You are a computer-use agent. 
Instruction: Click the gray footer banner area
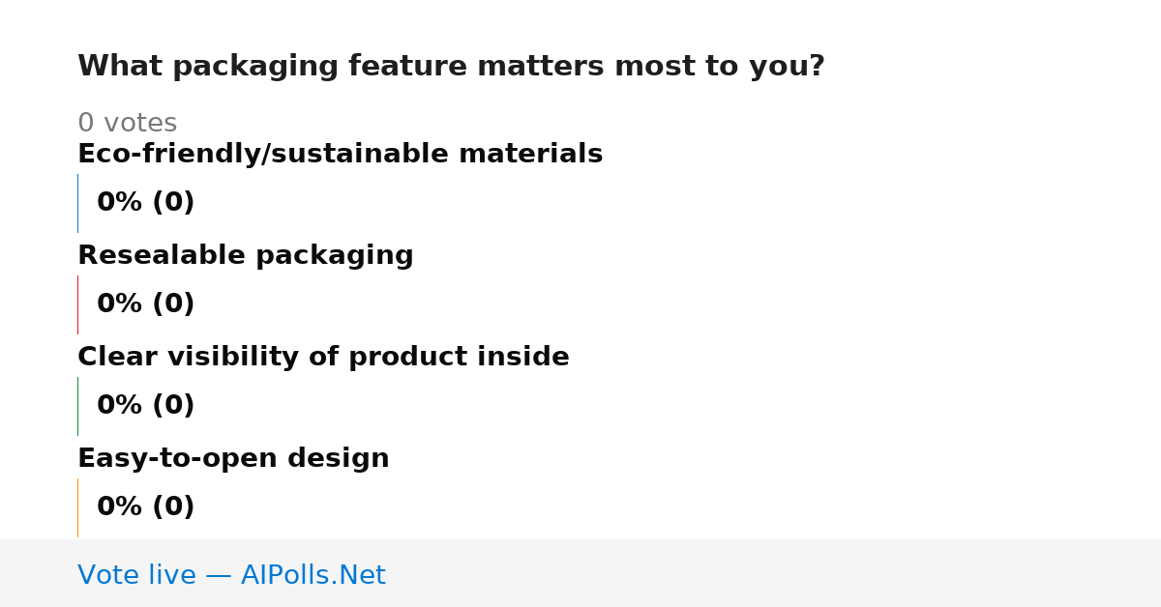pyautogui.click(x=580, y=573)
